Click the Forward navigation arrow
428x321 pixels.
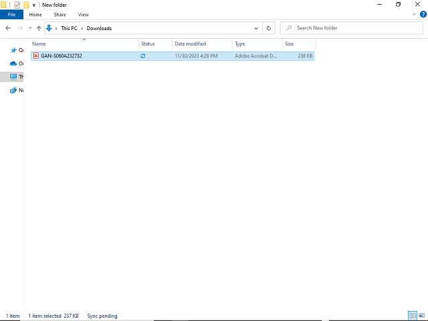[20, 28]
